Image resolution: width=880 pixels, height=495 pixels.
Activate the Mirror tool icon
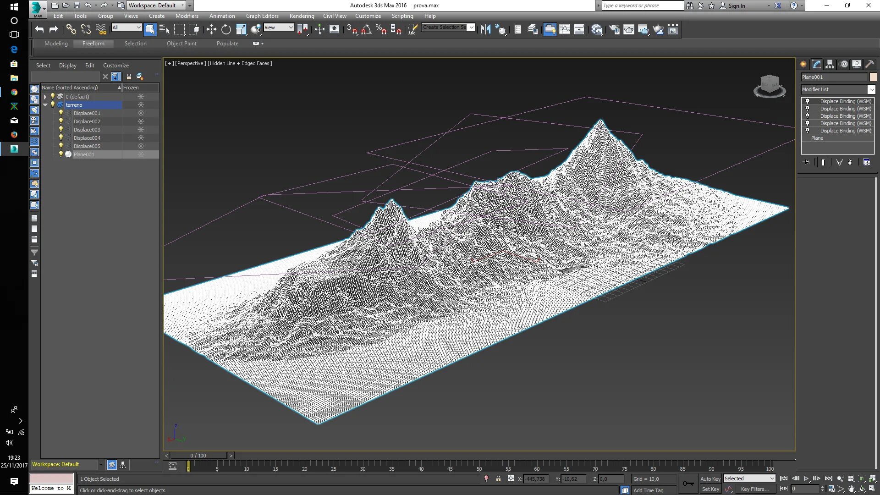pos(485,30)
